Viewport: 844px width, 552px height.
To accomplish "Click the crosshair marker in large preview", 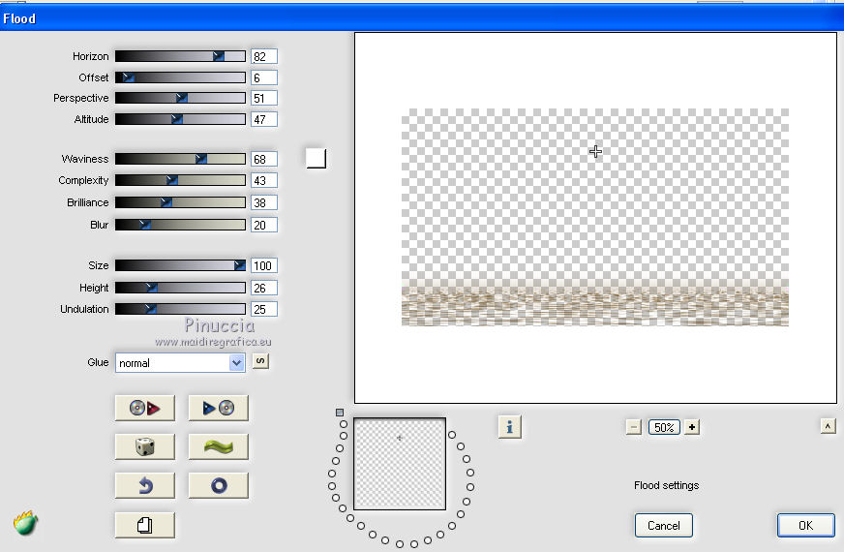I will (x=595, y=151).
